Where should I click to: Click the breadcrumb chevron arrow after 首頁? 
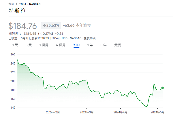[16, 4]
